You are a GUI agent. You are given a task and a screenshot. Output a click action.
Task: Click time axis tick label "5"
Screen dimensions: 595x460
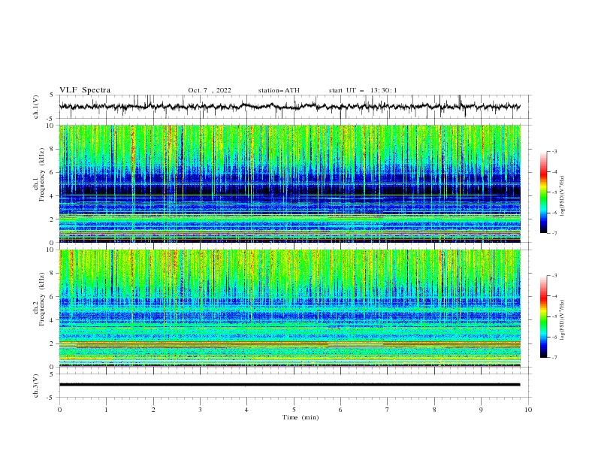294,410
